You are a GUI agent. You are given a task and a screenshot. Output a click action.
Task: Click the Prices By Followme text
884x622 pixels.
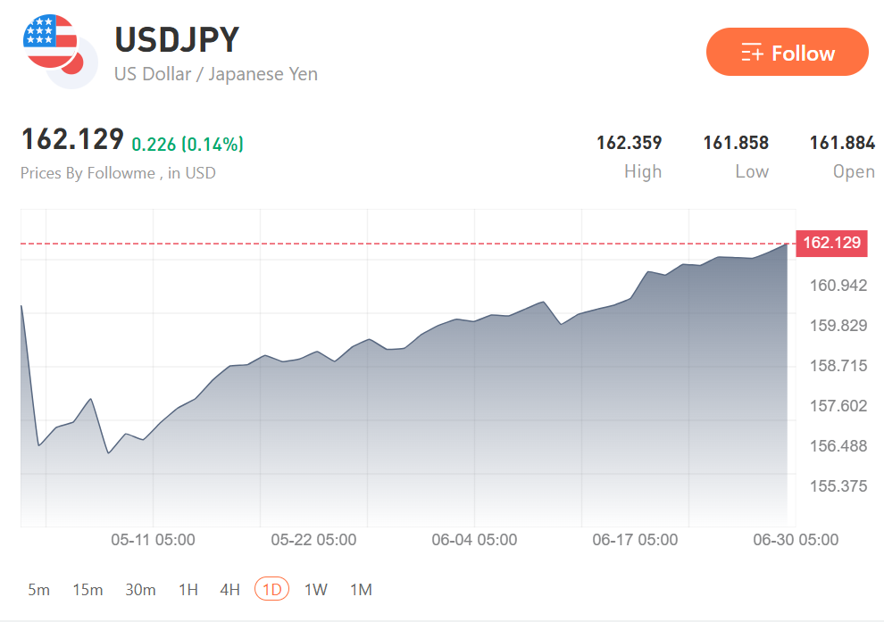pyautogui.click(x=88, y=173)
